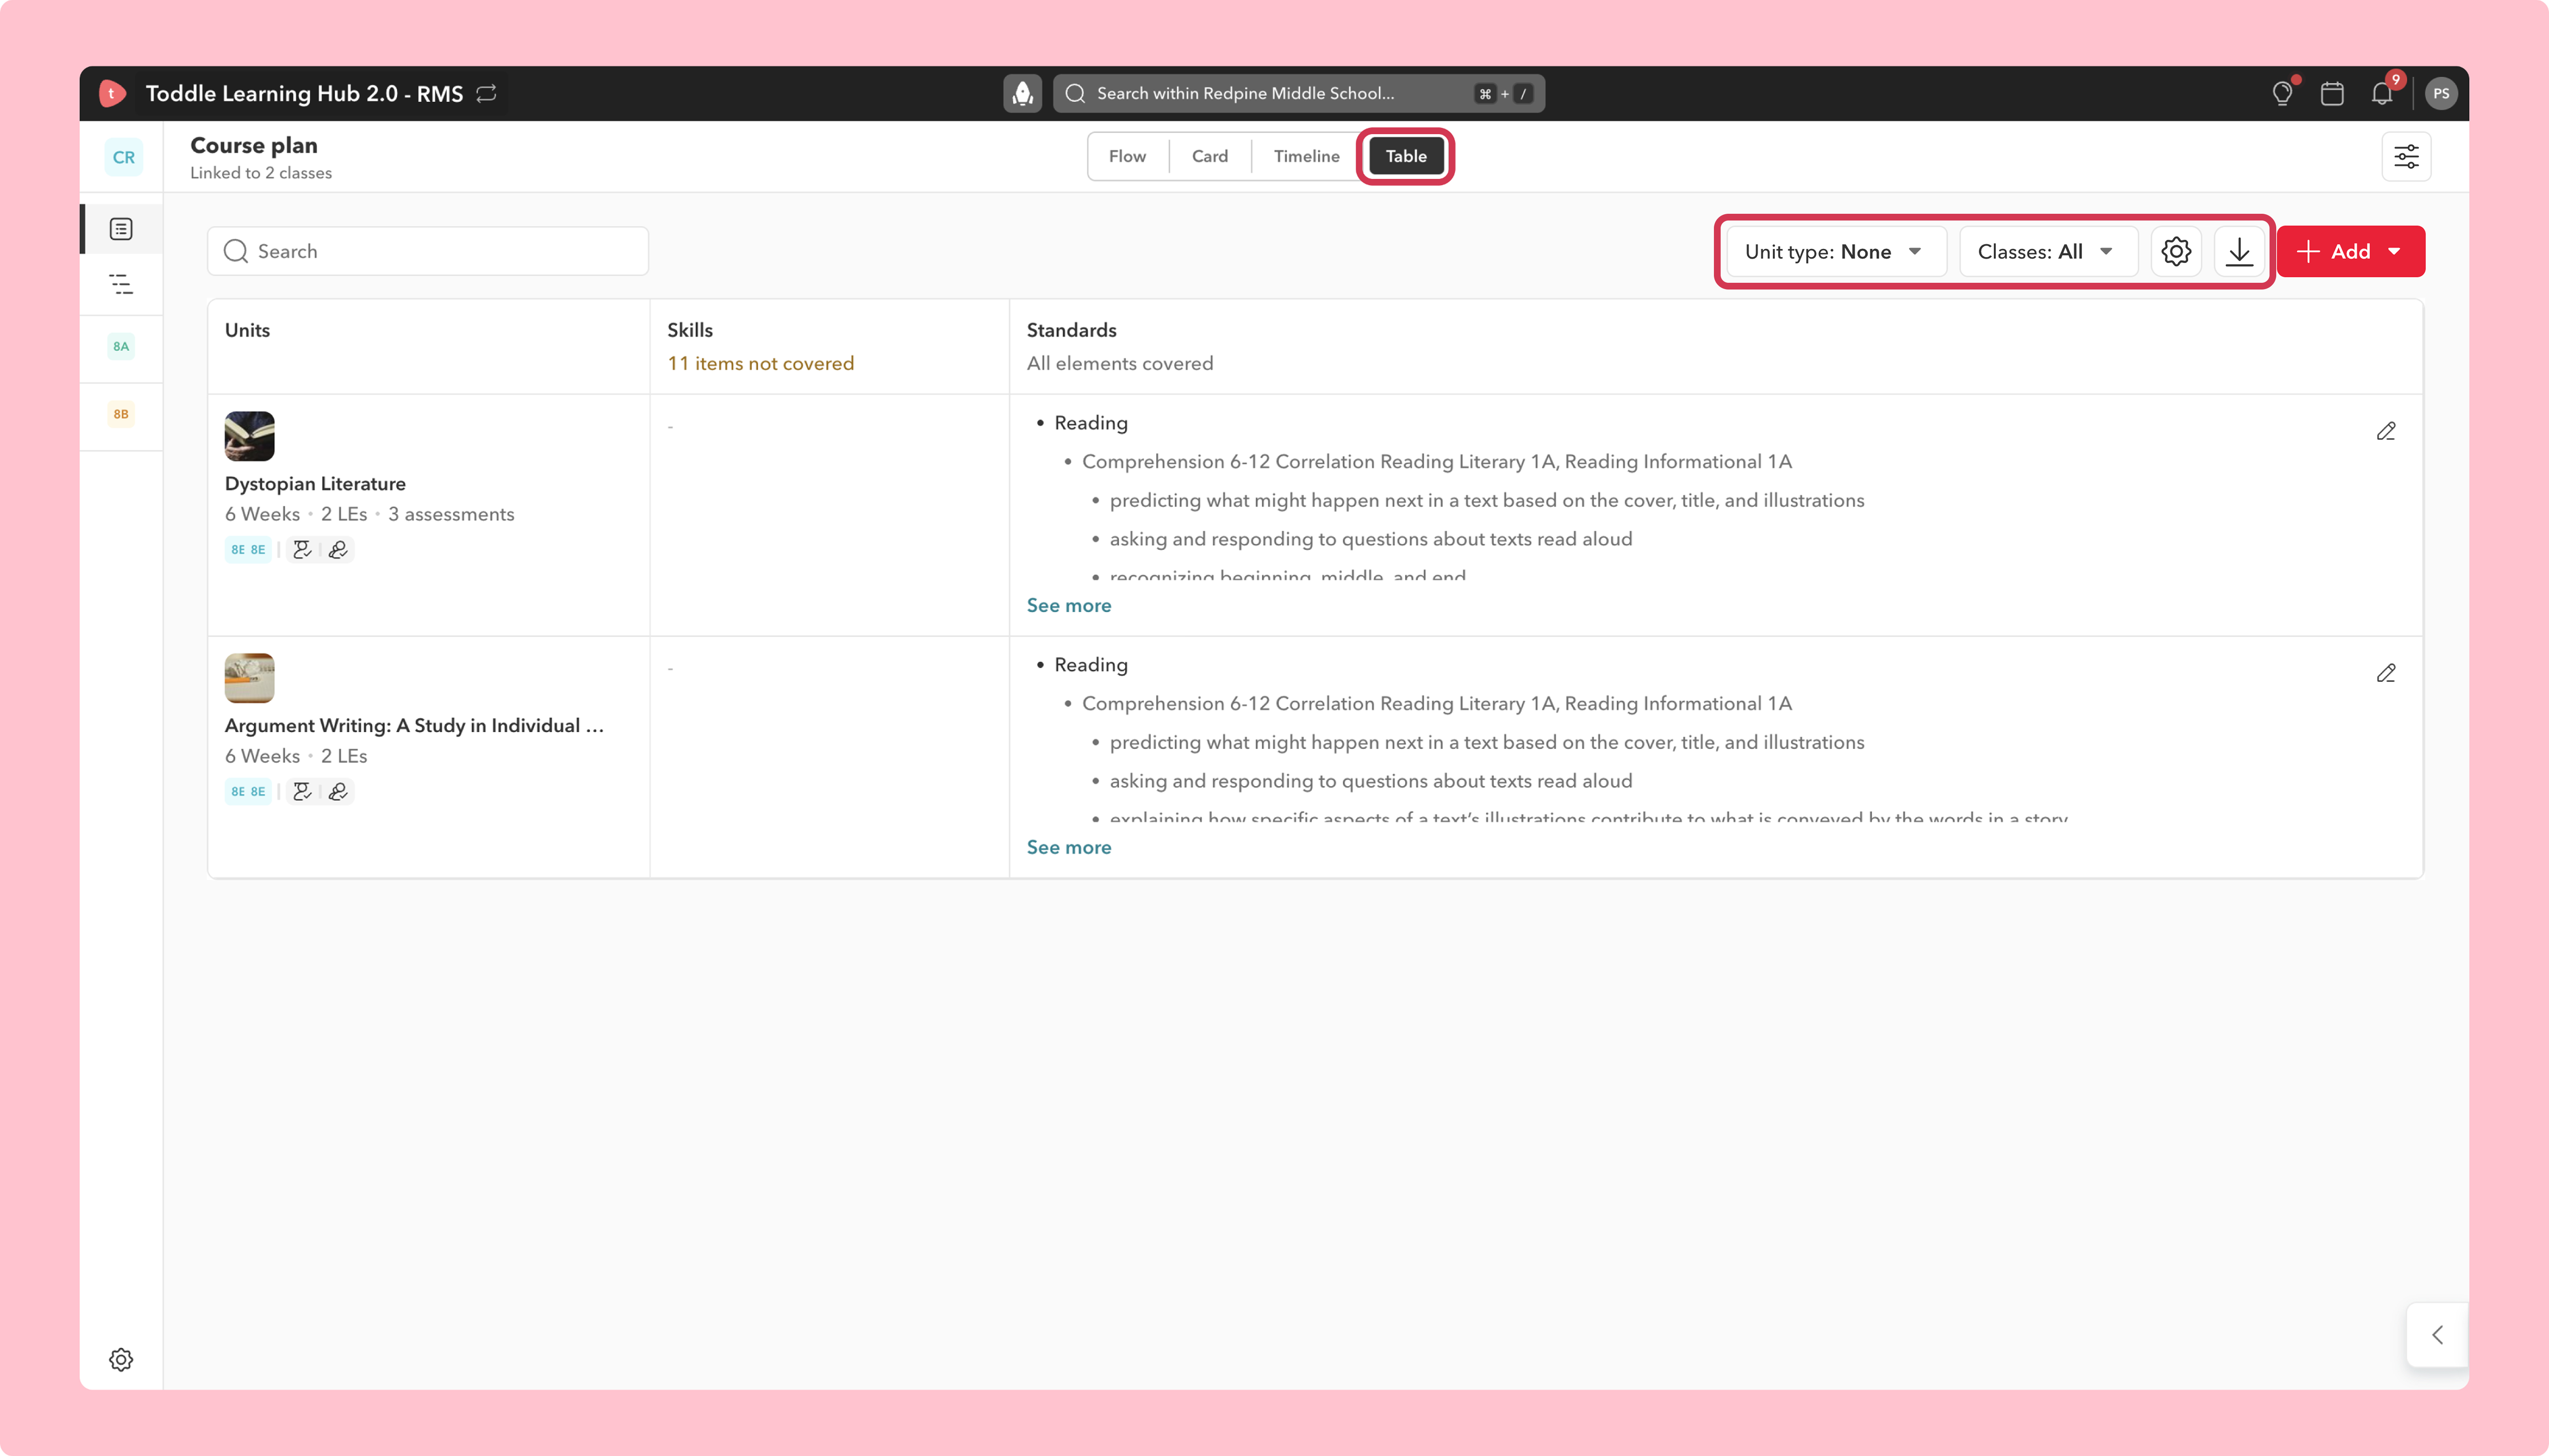Image resolution: width=2549 pixels, height=1456 pixels.
Task: Open the course plan list icon in sidebar
Action: (121, 229)
